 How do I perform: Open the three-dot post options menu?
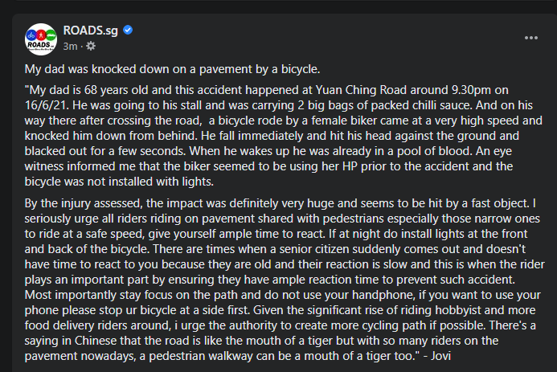[531, 38]
